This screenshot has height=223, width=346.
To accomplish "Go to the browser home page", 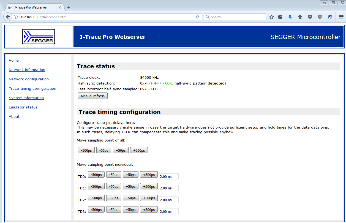I will pos(300,17).
